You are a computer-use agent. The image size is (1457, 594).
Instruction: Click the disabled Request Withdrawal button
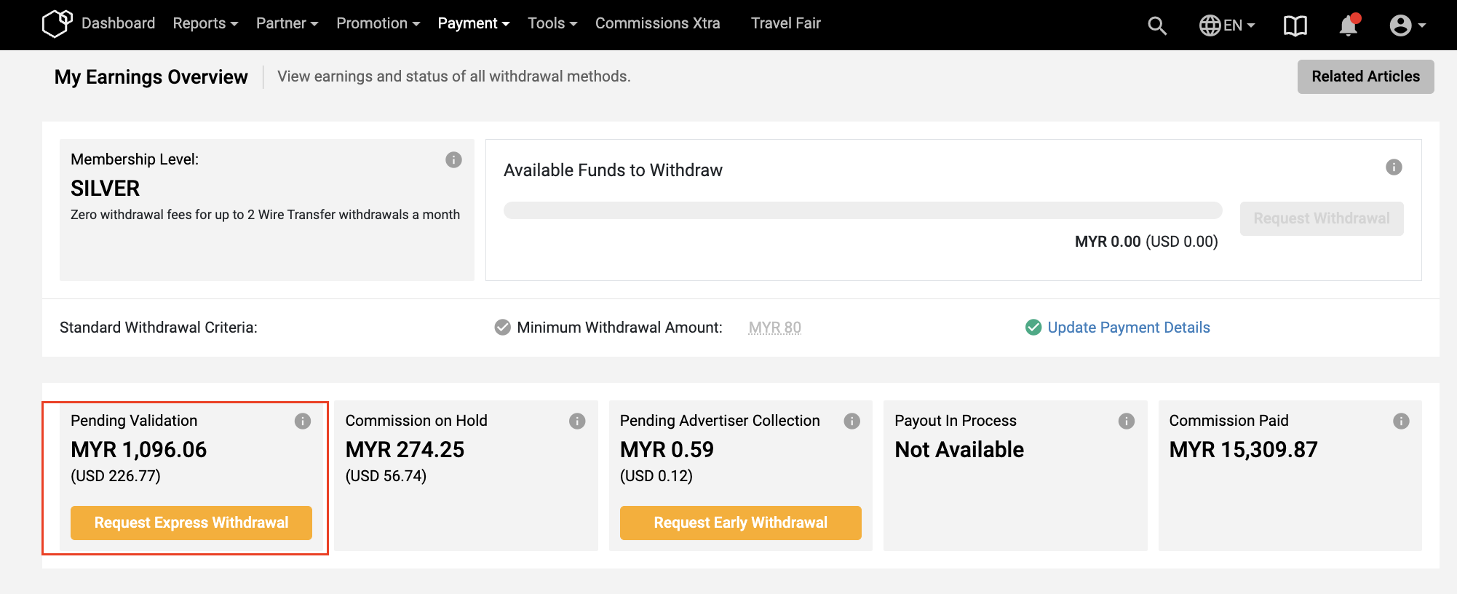pos(1322,218)
